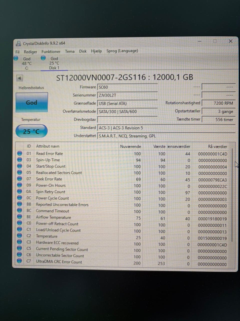Click status dot for Read Error Rate
240x321 pixels.
[x=19, y=153]
